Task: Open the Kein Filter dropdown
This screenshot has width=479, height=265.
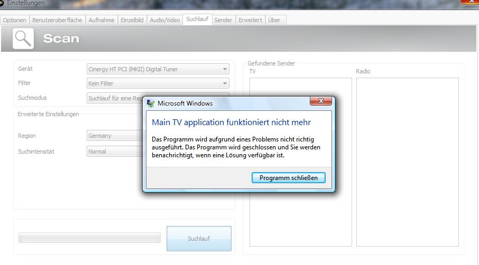Action: tap(158, 83)
